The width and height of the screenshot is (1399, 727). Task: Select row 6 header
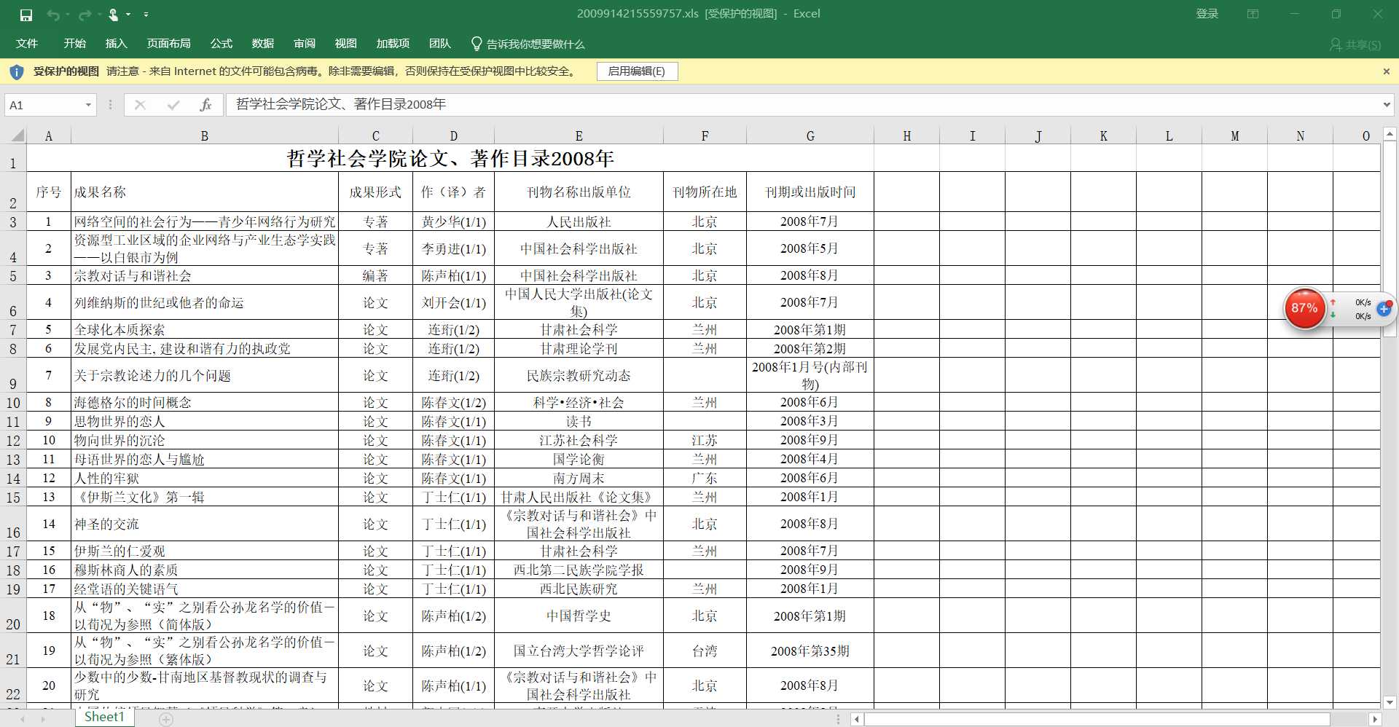point(13,302)
